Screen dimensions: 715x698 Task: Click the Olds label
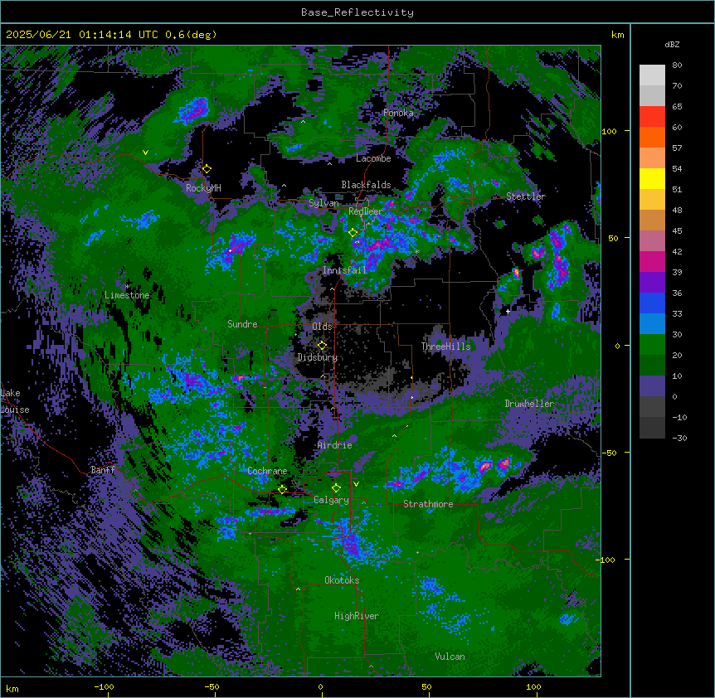[x=322, y=327]
